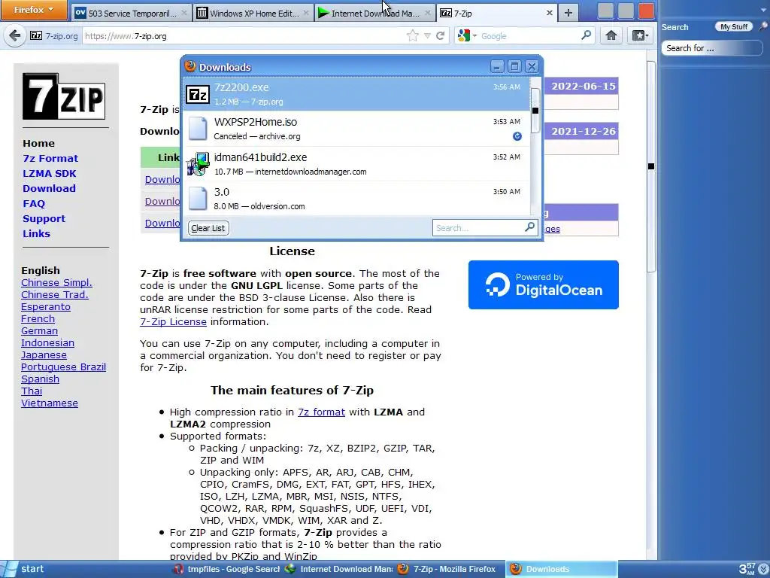Viewport: 770px width, 578px height.
Task: Switch to Internet Download Manager taskbar item
Action: point(339,569)
